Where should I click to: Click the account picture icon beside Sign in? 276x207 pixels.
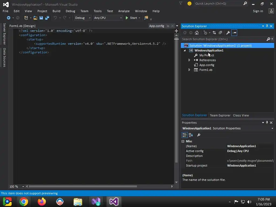271,11
